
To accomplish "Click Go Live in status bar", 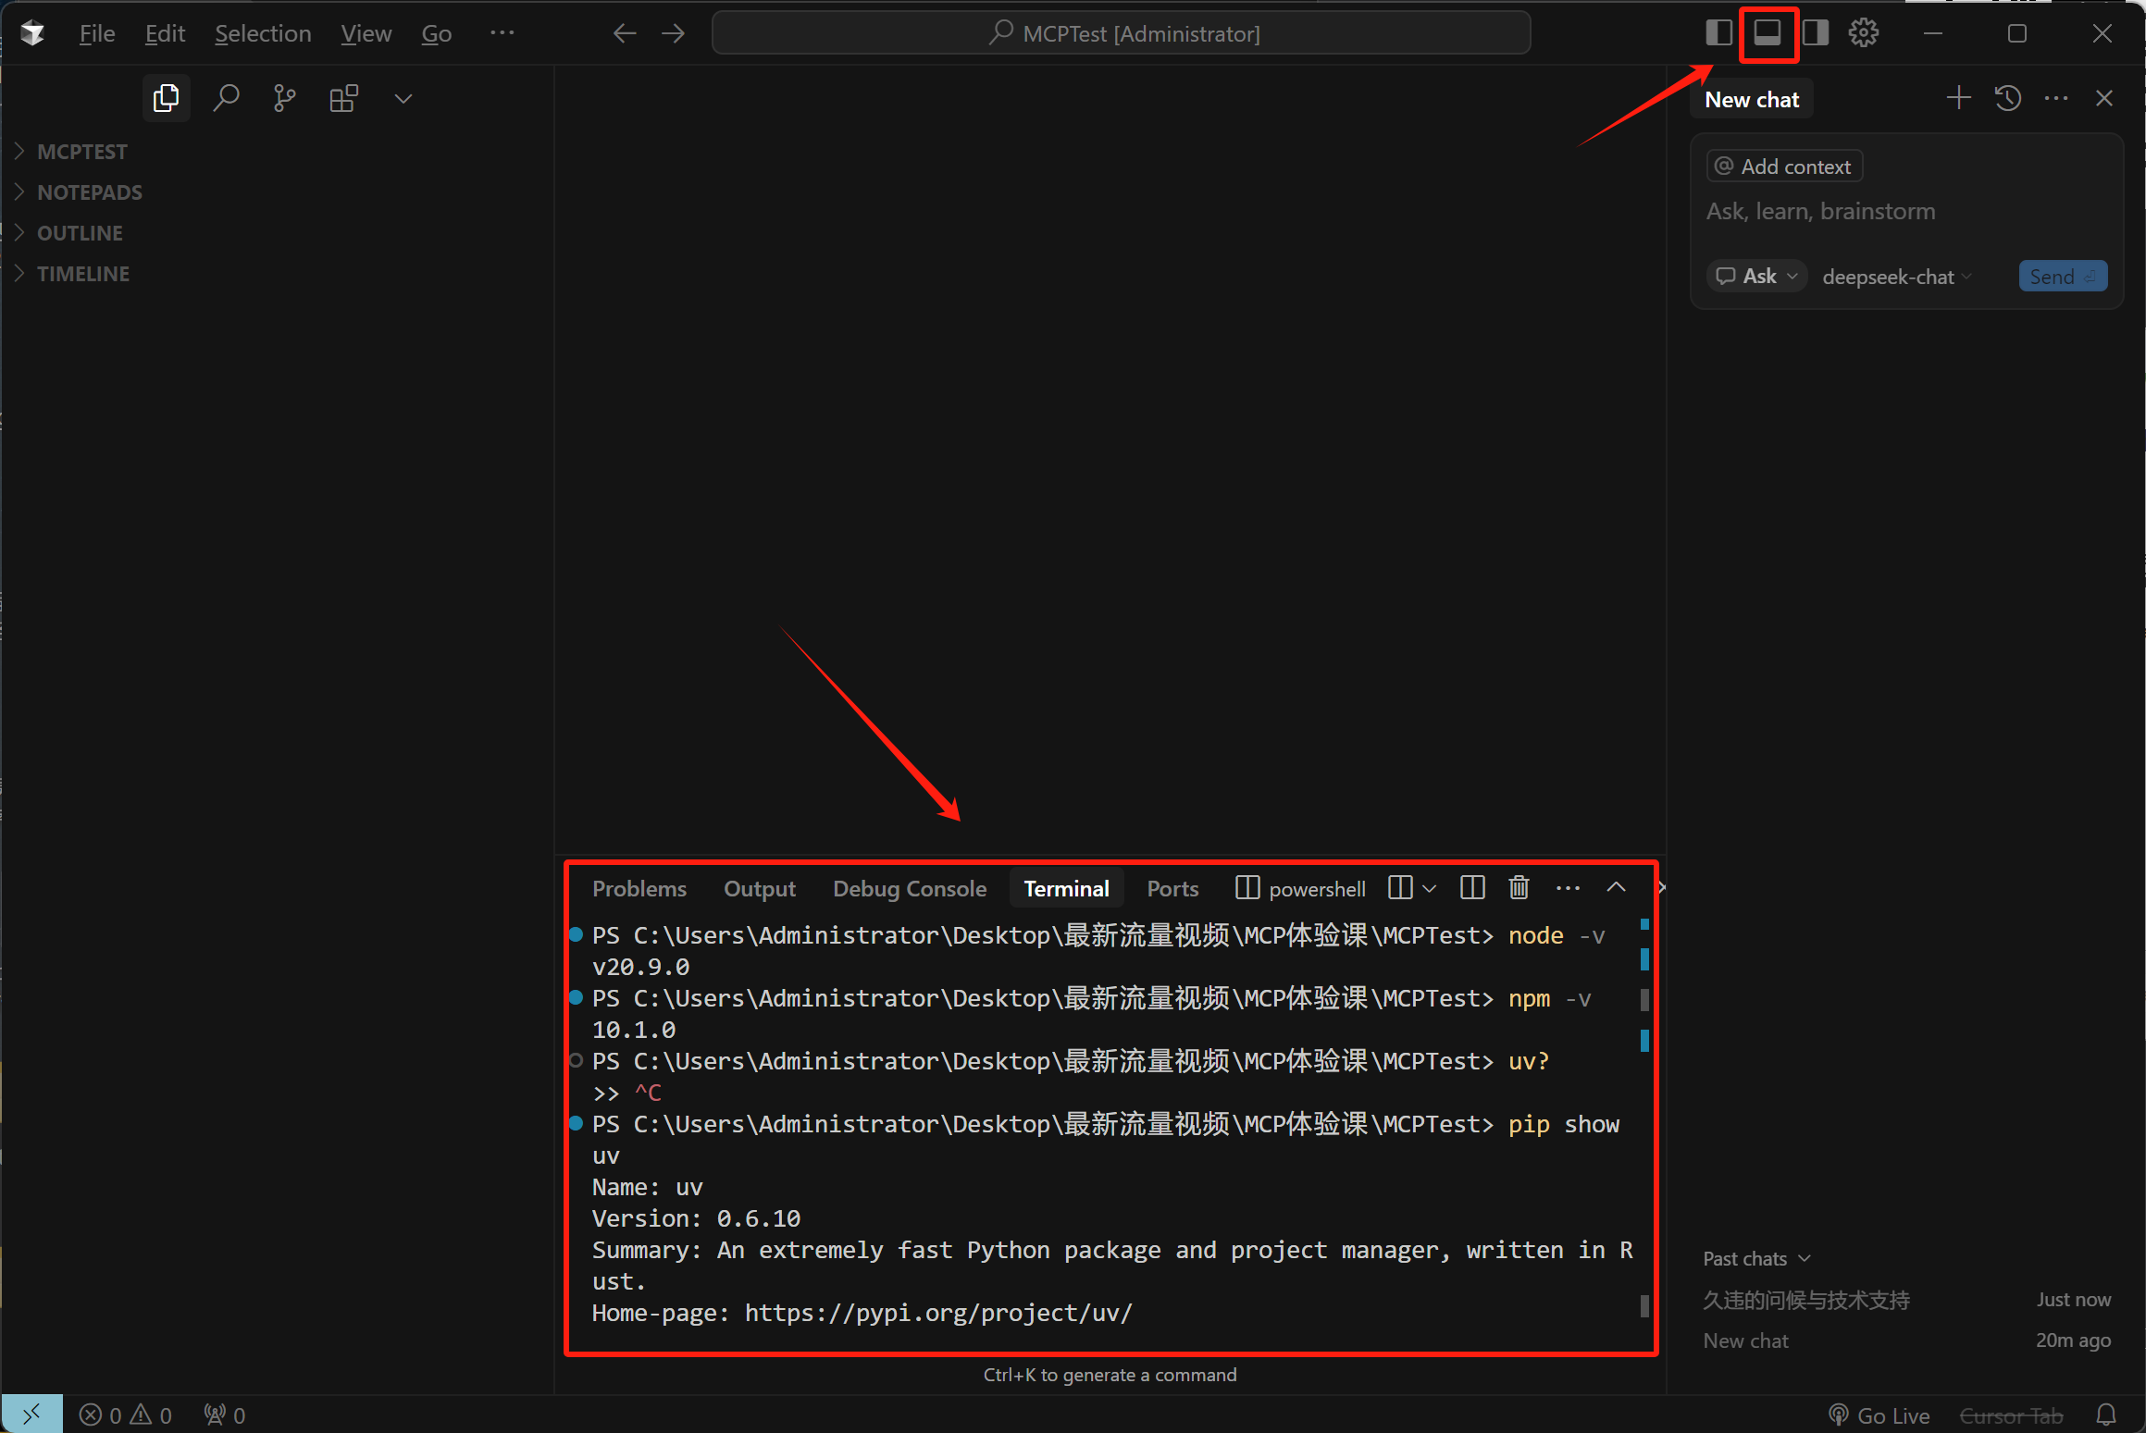I will (x=1879, y=1415).
